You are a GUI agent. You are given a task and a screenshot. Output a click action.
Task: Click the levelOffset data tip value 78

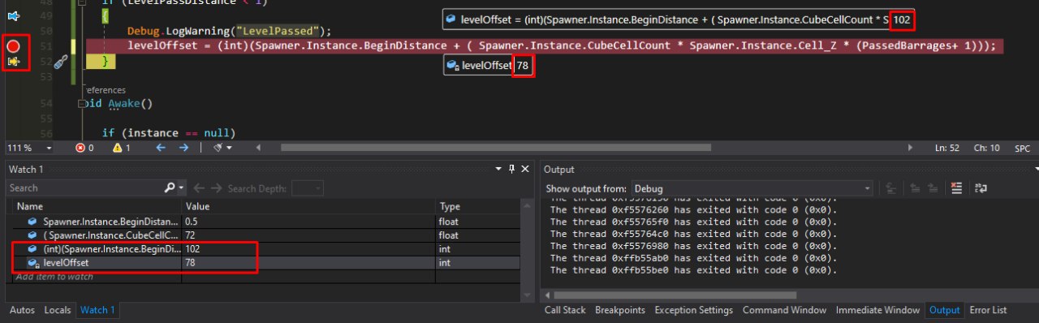(x=523, y=66)
